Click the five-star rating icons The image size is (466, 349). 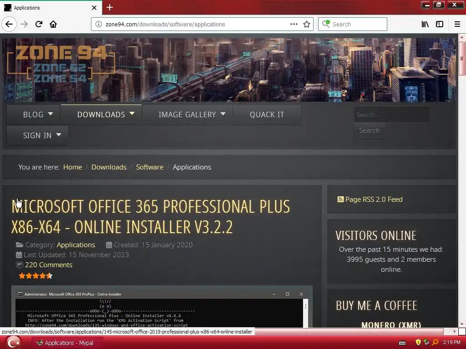pos(35,276)
